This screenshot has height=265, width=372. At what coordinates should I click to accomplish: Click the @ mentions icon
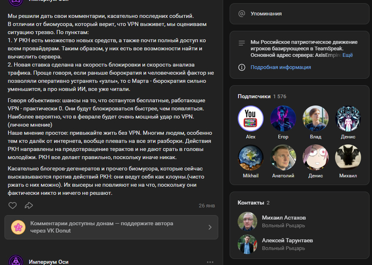coord(242,13)
